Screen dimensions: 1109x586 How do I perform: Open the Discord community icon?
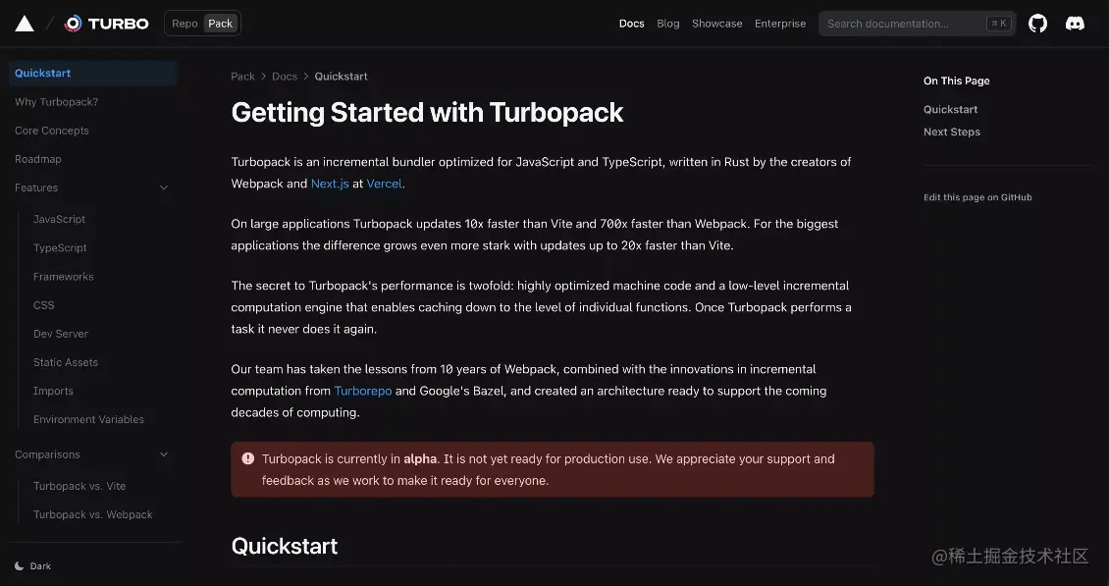point(1075,24)
